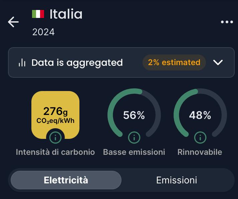Image resolution: width=238 pixels, height=199 pixels.
Task: Click the Intensità di carbonio label
Action: [55, 152]
